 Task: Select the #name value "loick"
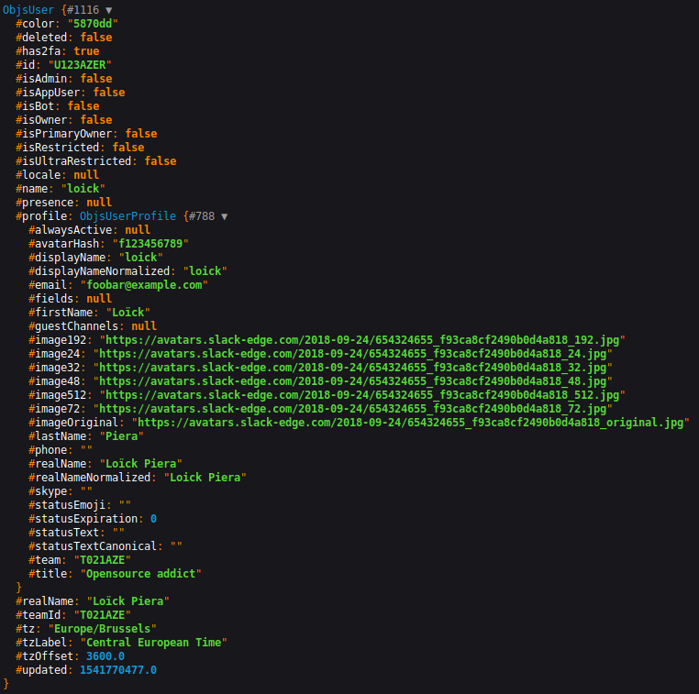[83, 189]
